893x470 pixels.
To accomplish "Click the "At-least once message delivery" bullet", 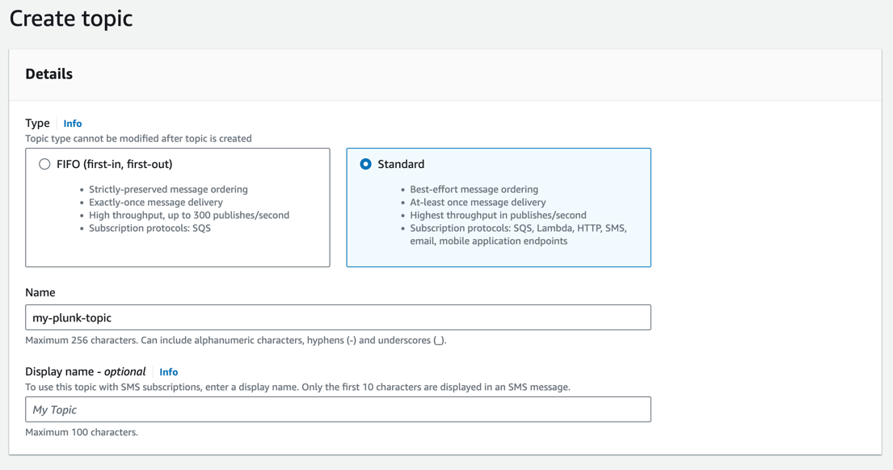I will tap(478, 203).
